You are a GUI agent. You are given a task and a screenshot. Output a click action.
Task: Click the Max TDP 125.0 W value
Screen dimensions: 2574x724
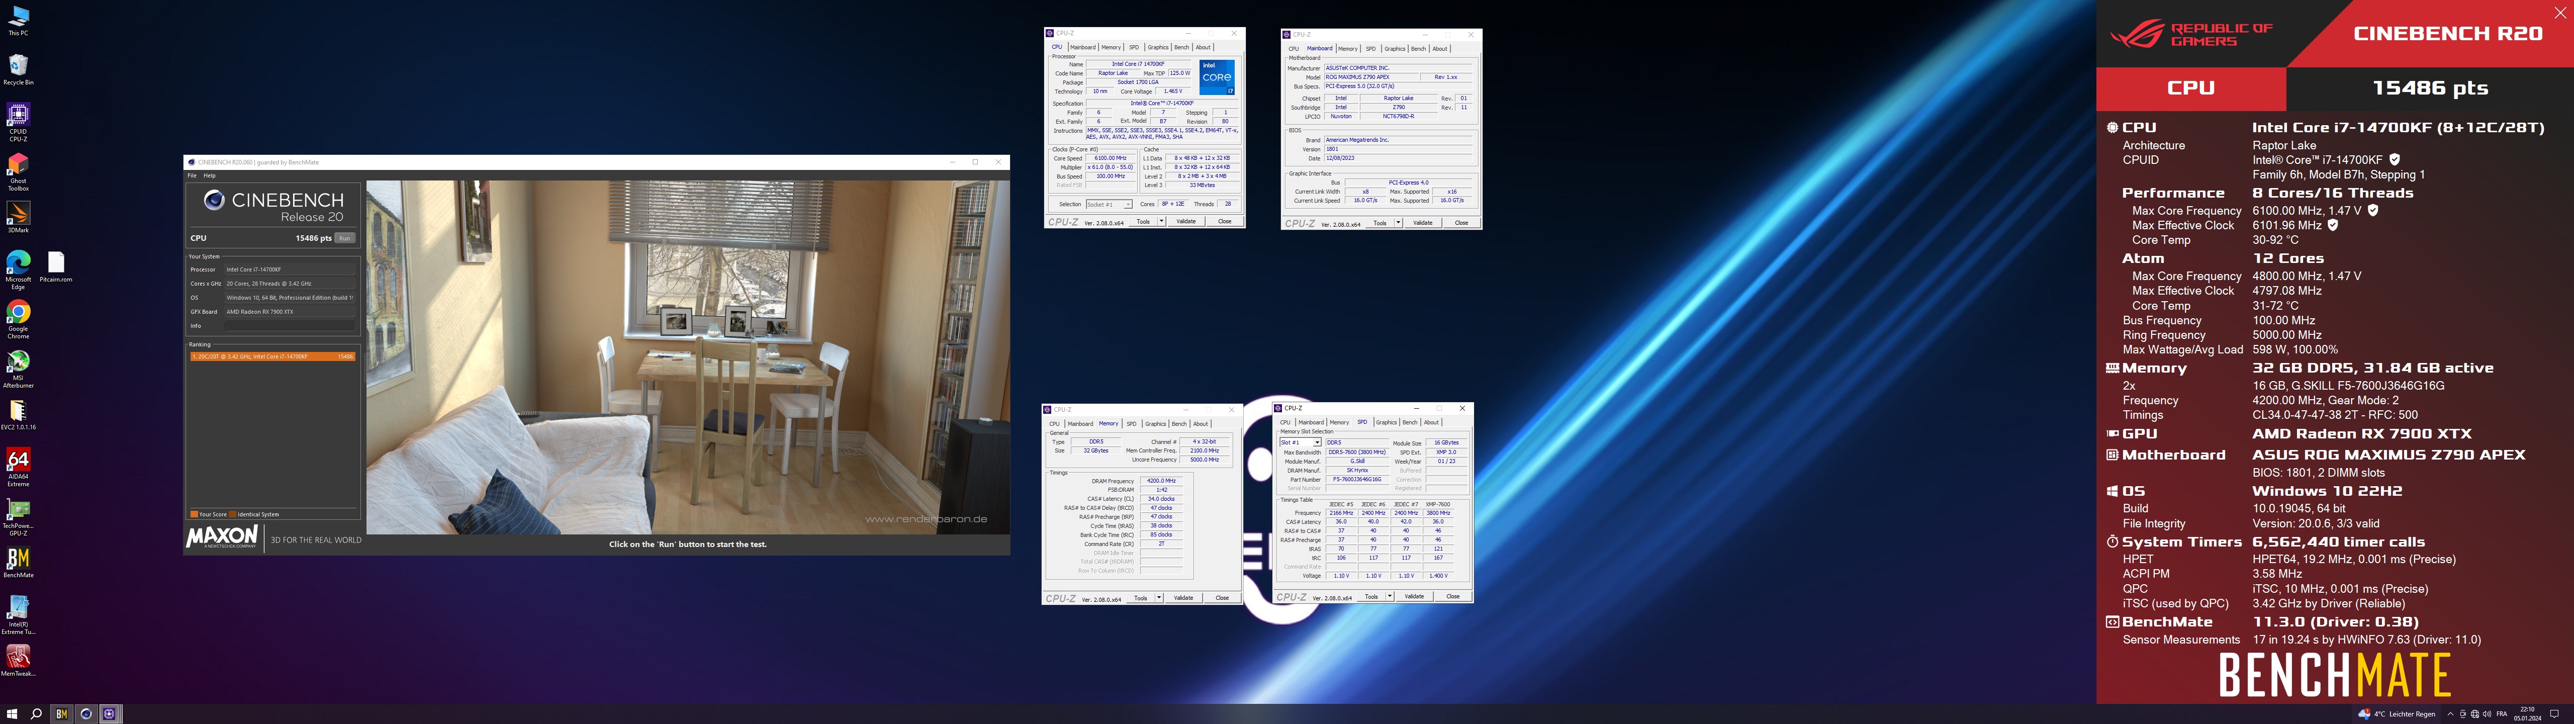pos(1180,73)
